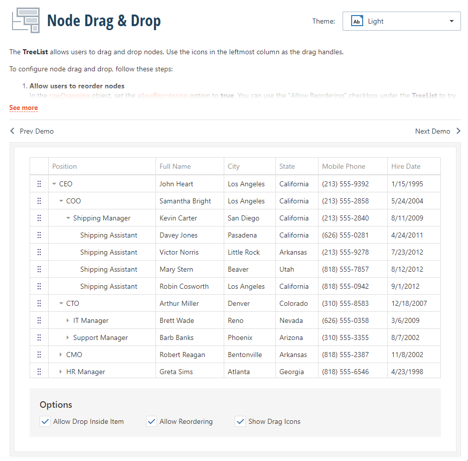Viewport: 468px width, 461px height.
Task: Click the Full Name column header
Action: pyautogui.click(x=190, y=166)
